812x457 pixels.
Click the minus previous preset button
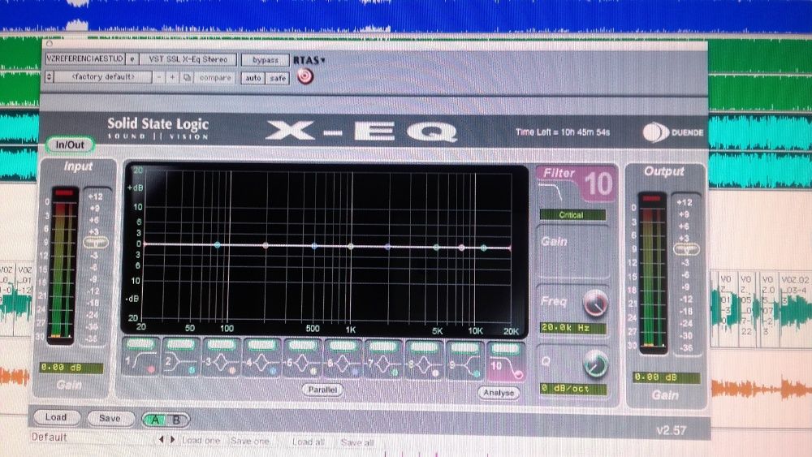tap(159, 78)
